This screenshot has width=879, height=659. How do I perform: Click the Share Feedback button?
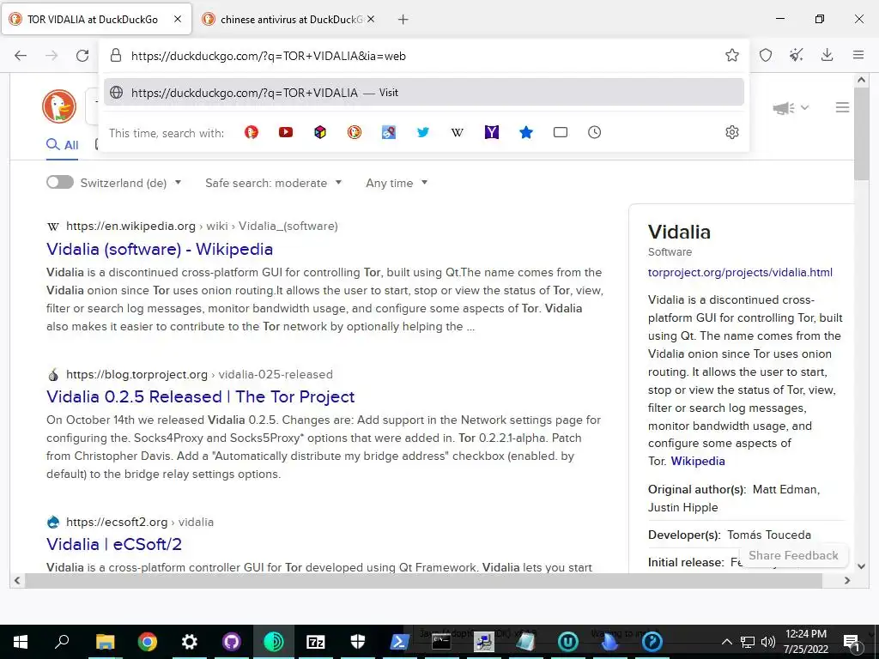click(x=793, y=555)
